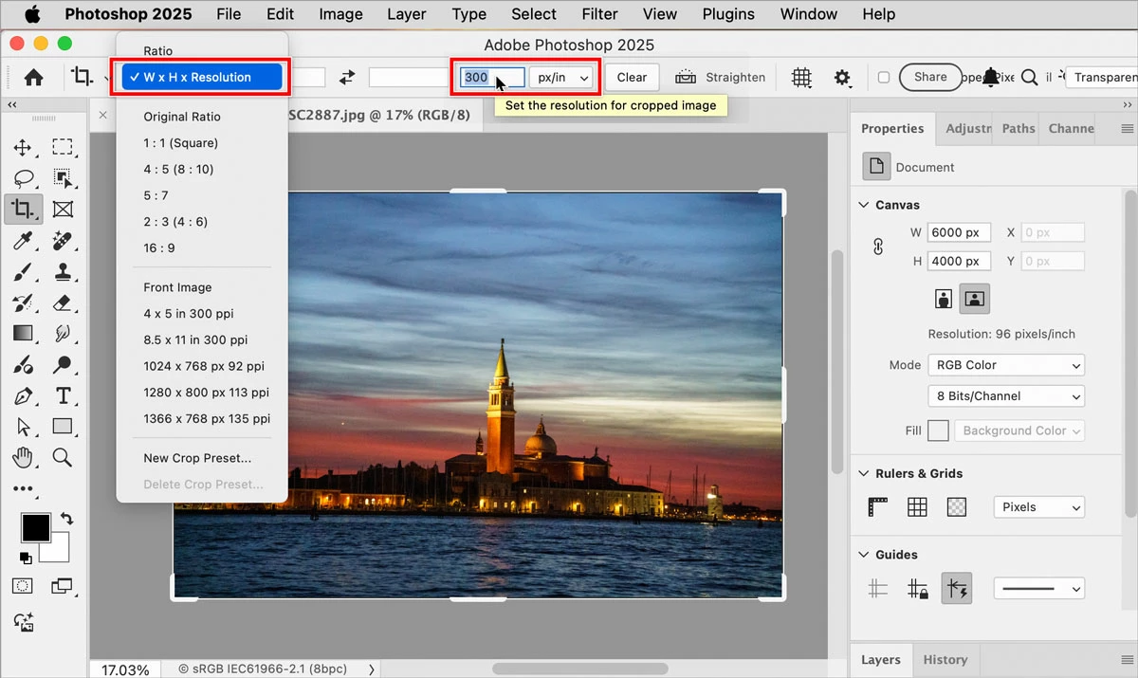Viewport: 1138px width, 678px height.
Task: Select the Gradient tool
Action: pyautogui.click(x=23, y=334)
